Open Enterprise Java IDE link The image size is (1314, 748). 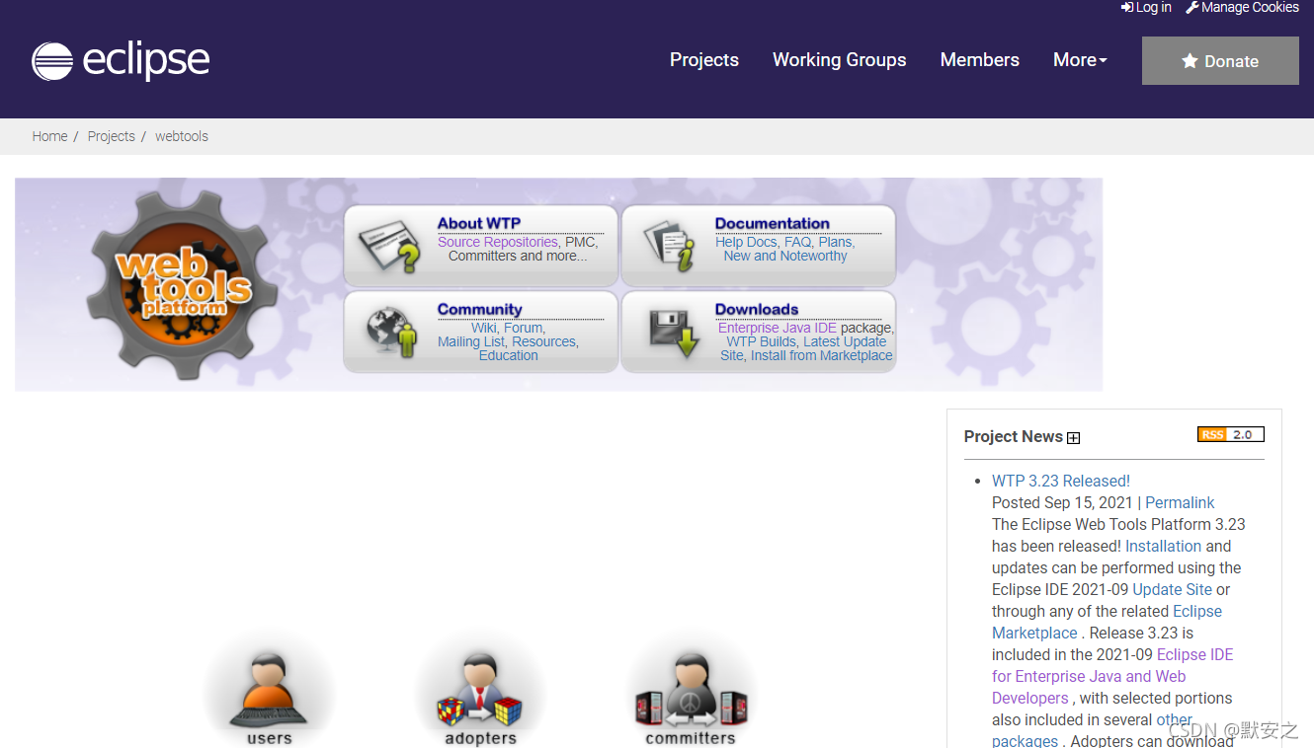[778, 328]
